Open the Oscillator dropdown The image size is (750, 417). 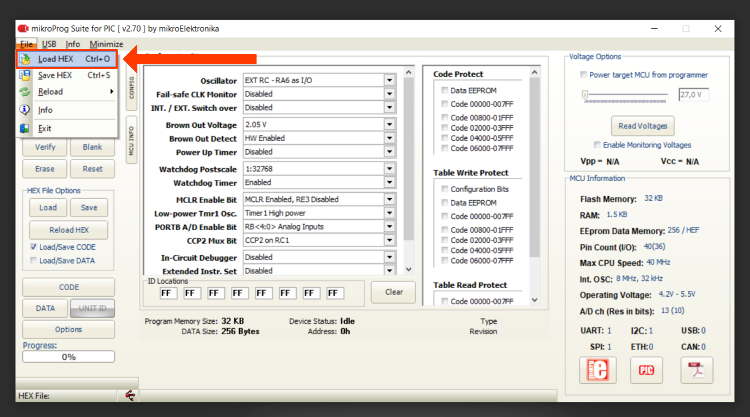pos(389,80)
